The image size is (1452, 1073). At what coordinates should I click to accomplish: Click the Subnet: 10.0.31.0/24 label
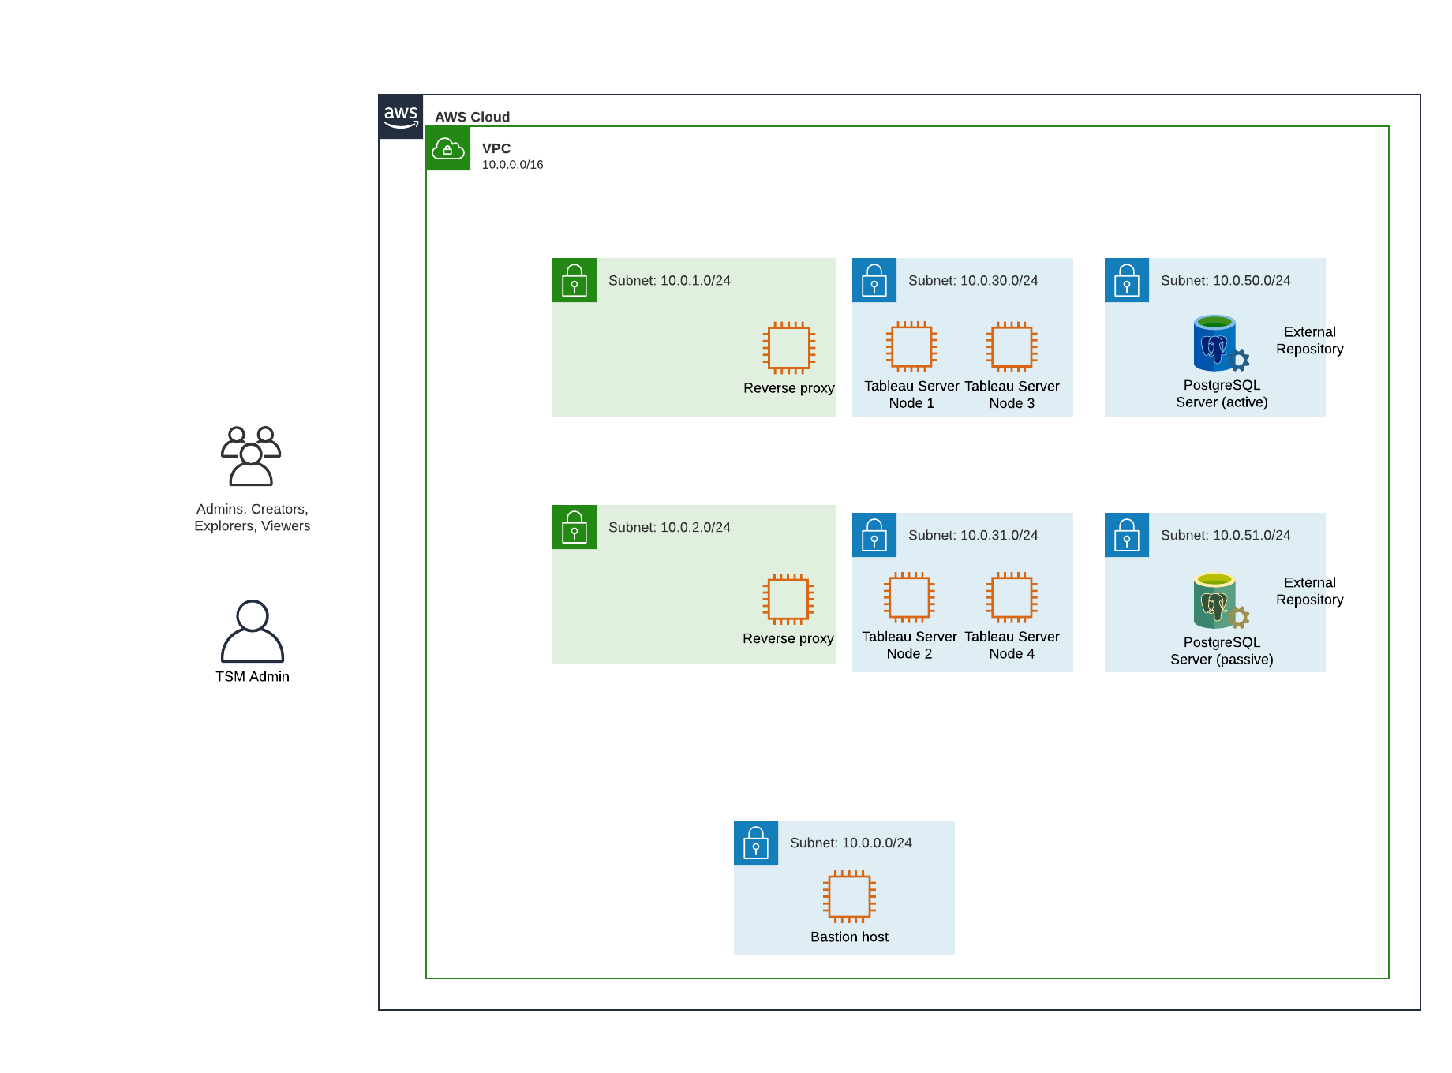click(x=973, y=535)
